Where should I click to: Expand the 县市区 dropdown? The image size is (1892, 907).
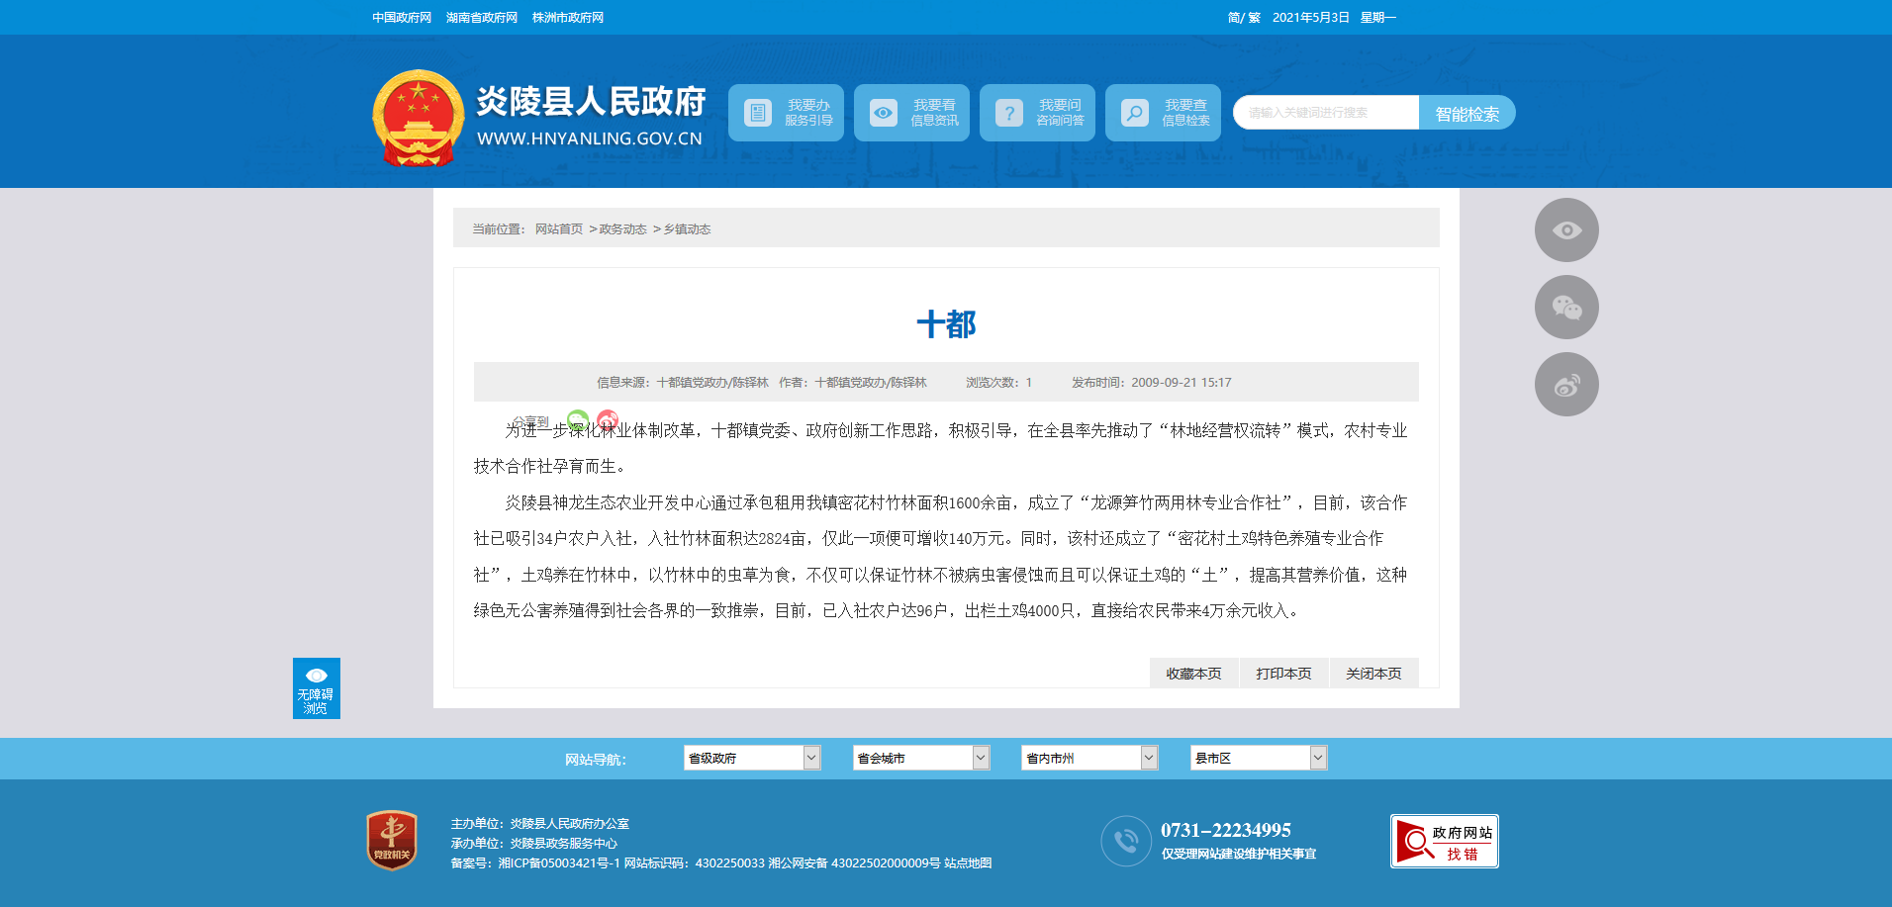(1258, 758)
